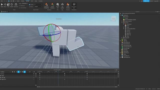Activate the Transform tool
The width and height of the screenshot is (160, 90).
(16, 5)
